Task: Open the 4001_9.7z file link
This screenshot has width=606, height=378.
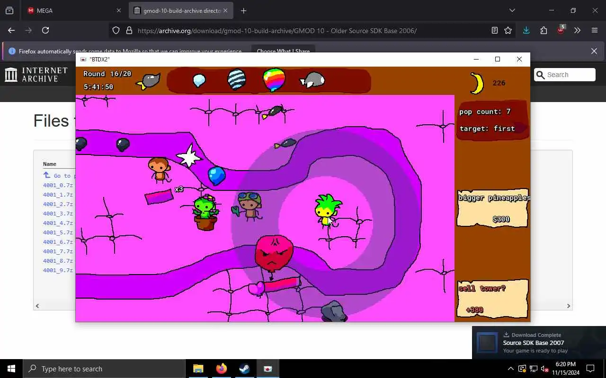Action: click(58, 270)
